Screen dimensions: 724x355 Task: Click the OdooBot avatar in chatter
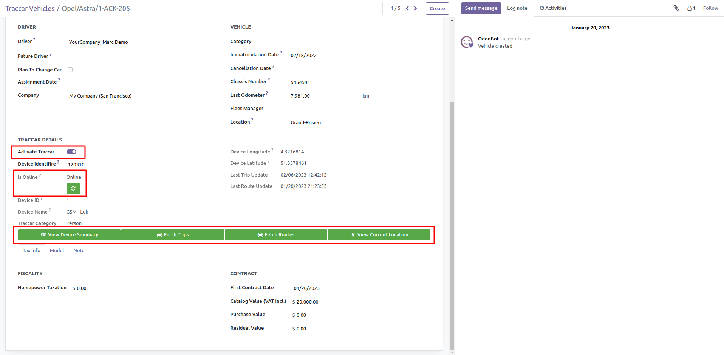467,42
